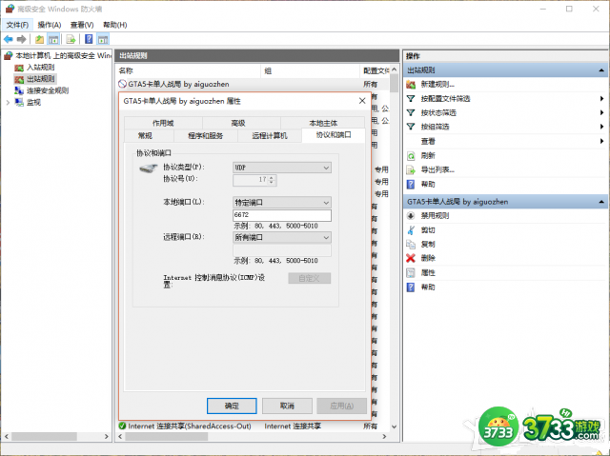Click the 名称 column header

[189, 70]
